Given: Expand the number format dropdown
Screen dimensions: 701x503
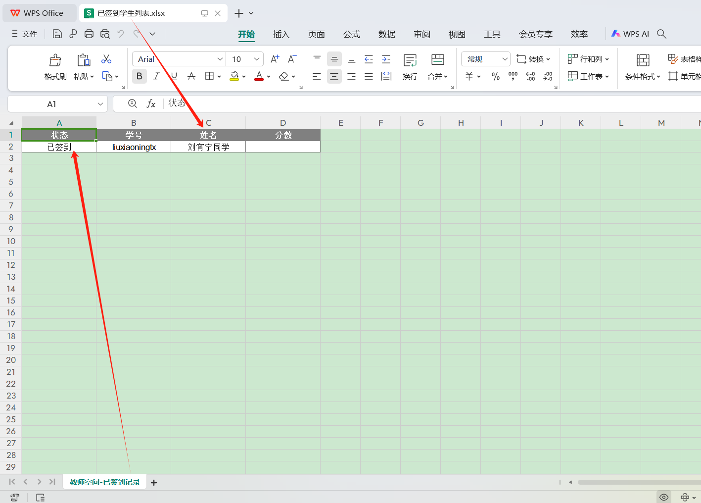Looking at the screenshot, I should tap(505, 59).
